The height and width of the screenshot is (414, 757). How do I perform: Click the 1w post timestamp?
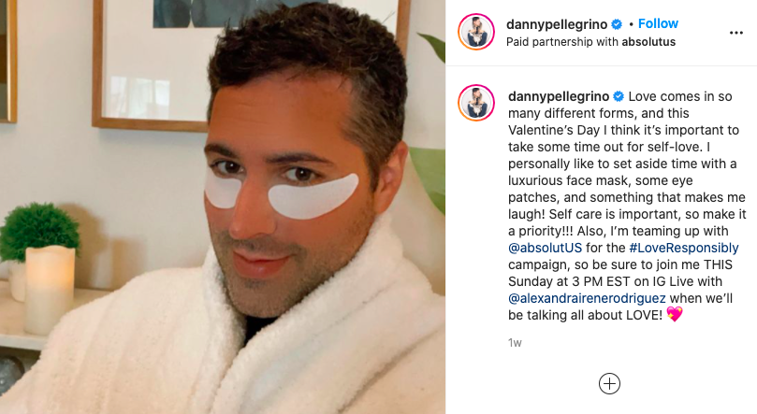pos(515,343)
